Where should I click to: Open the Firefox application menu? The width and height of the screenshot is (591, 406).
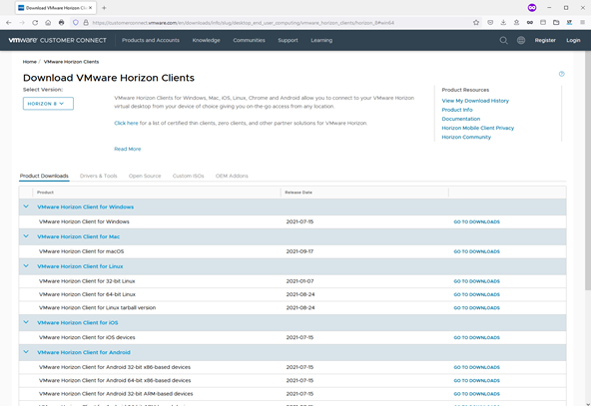tap(582, 23)
